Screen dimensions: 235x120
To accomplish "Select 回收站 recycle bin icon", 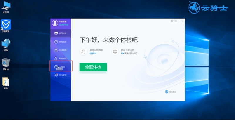I will point(6,64).
